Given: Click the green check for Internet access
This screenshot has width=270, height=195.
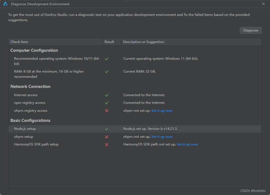Looking at the screenshot, I should coord(107,95).
